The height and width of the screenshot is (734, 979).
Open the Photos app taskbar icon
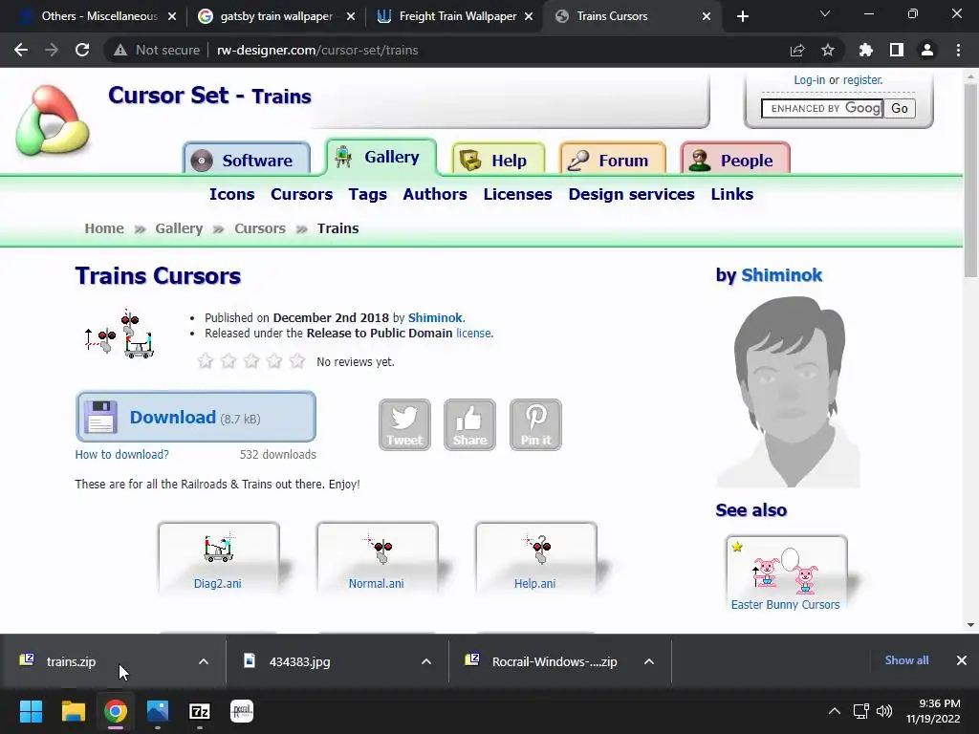(158, 711)
